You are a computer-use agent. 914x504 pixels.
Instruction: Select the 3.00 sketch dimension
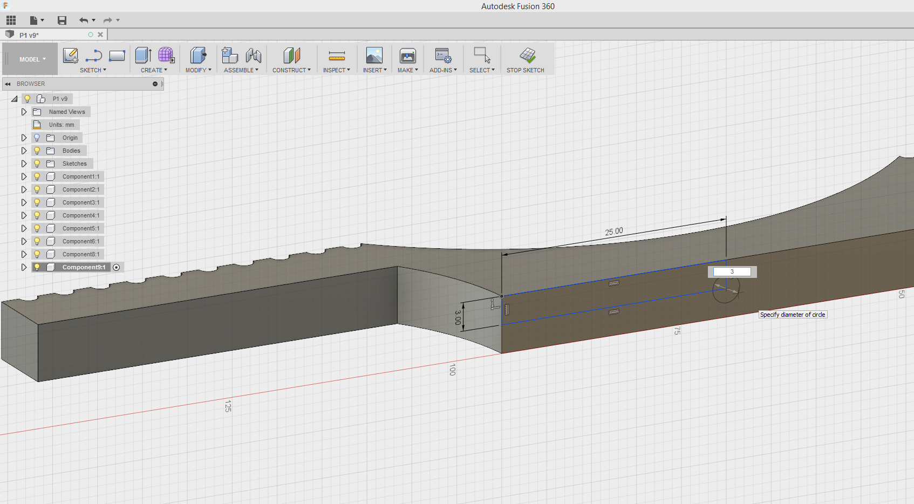coord(458,317)
